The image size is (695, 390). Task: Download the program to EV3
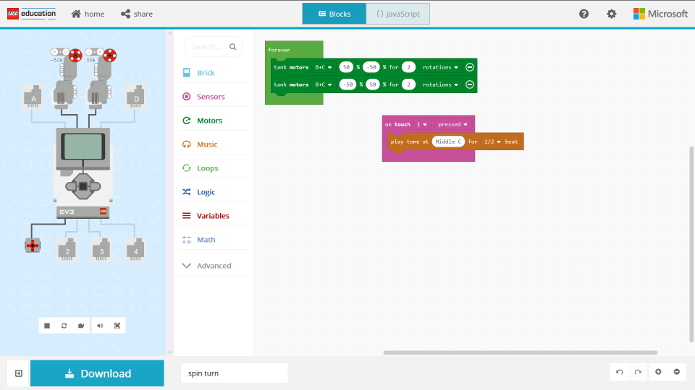coord(97,373)
